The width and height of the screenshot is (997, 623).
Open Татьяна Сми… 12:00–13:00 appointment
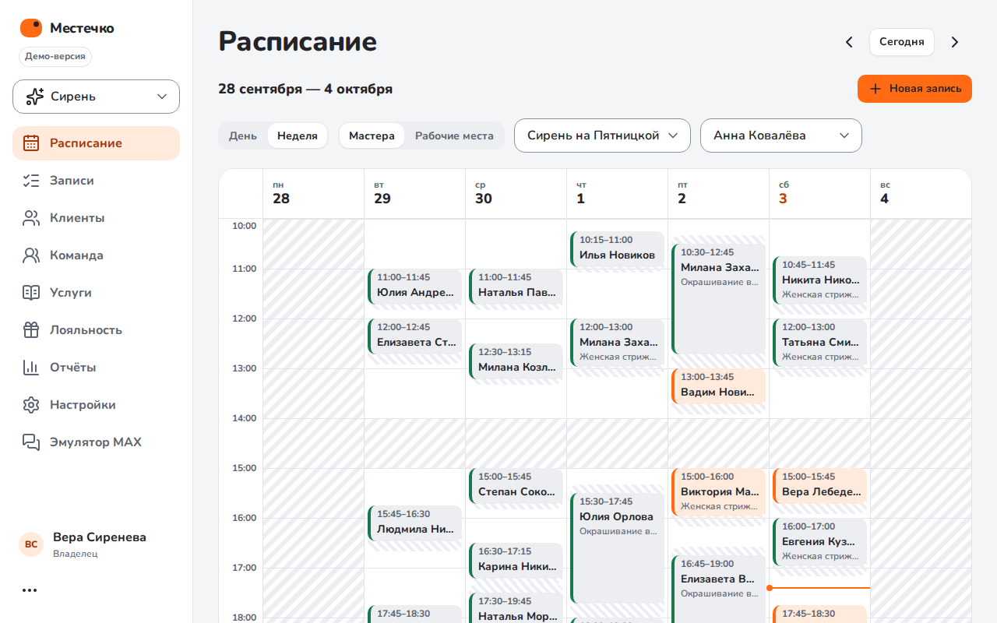pyautogui.click(x=819, y=343)
